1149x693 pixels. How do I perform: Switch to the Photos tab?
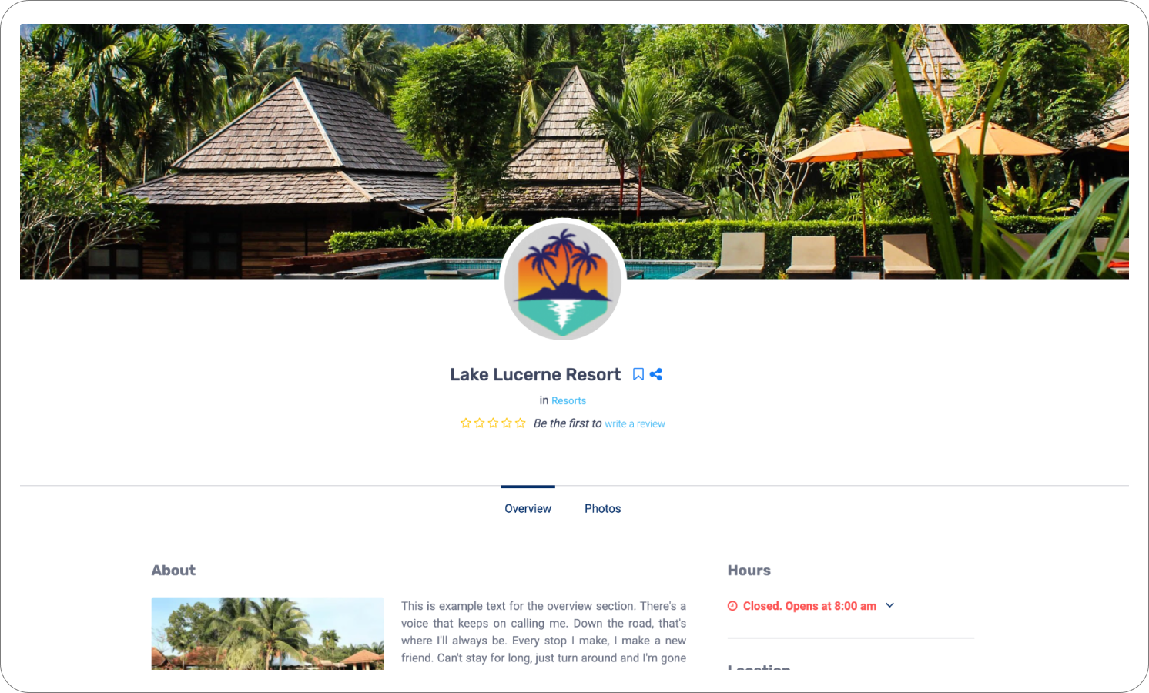point(603,509)
